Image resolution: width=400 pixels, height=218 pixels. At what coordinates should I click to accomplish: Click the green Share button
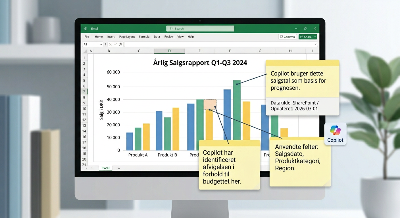pyautogui.click(x=306, y=37)
